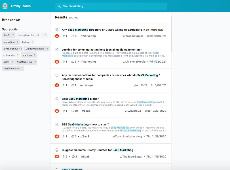Viewport: 230px width, 170px height.
Task: Open 'Looking for some marketing help' post
Action: (102, 50)
